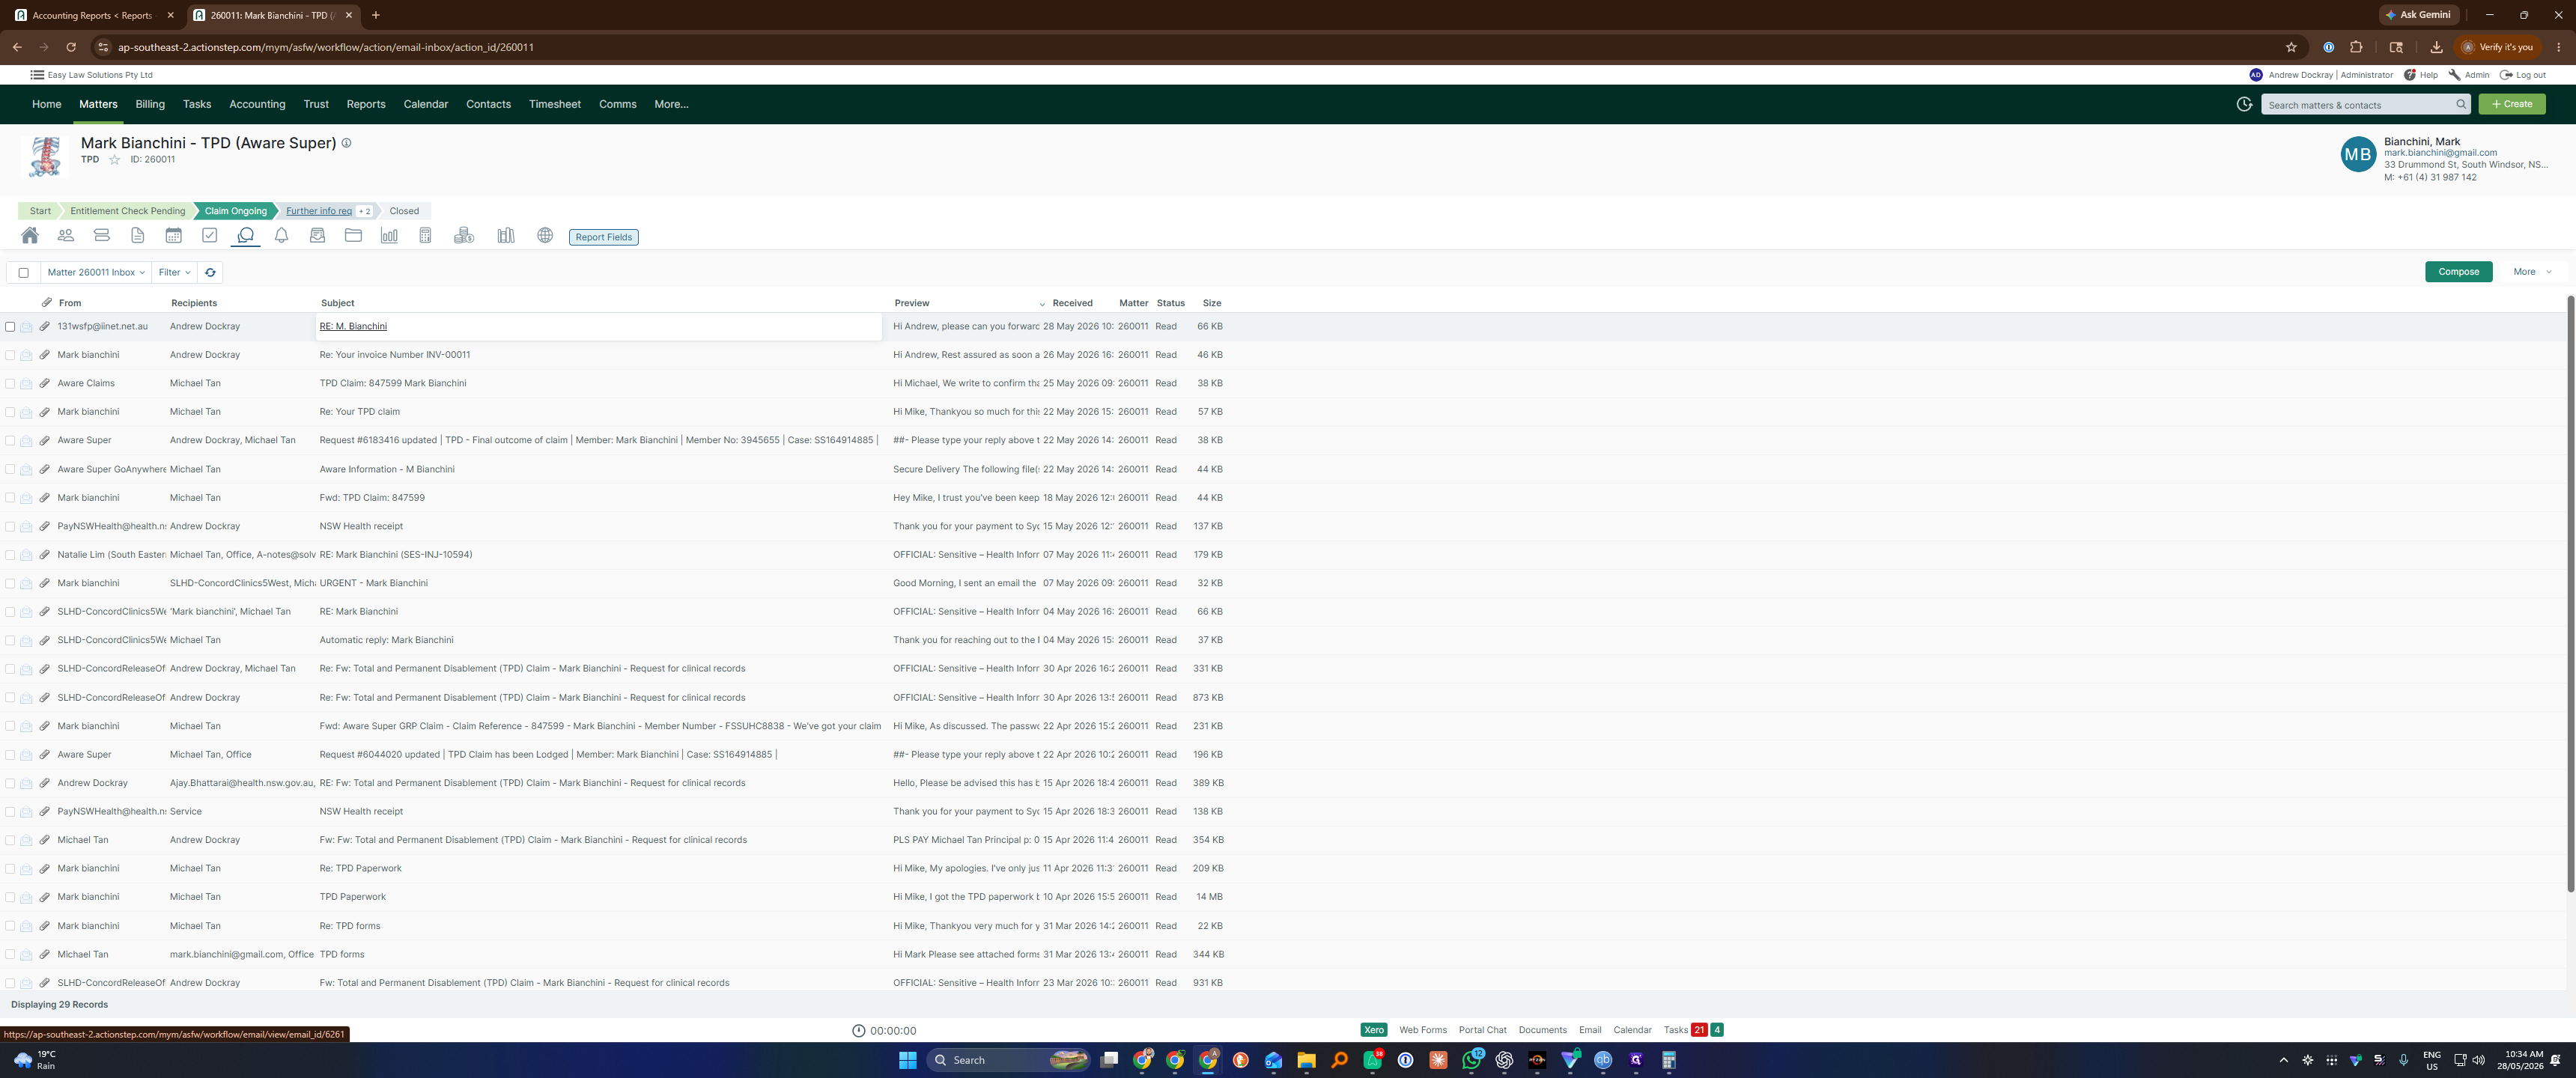Open the Weather widget showing Rain

point(35,1060)
